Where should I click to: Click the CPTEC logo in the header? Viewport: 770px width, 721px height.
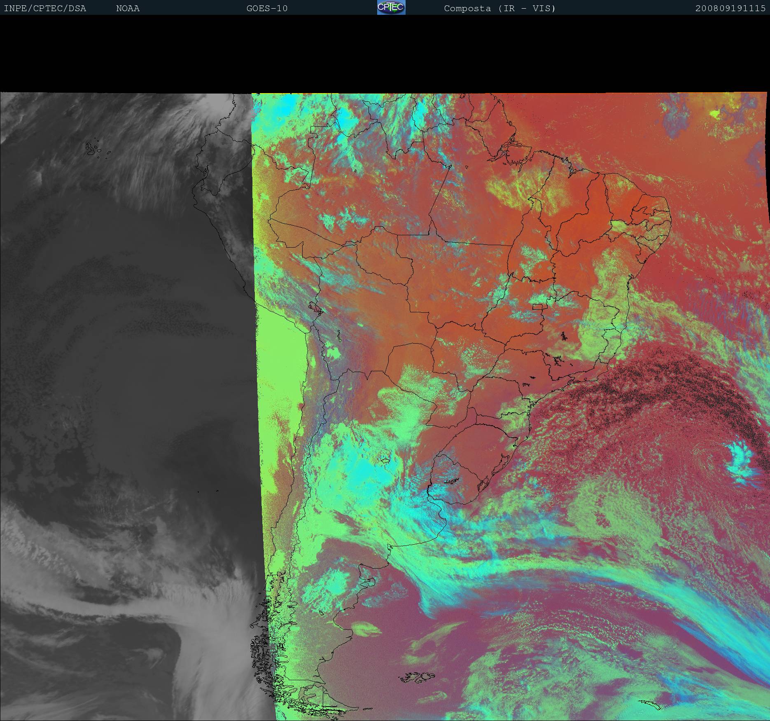391,7
